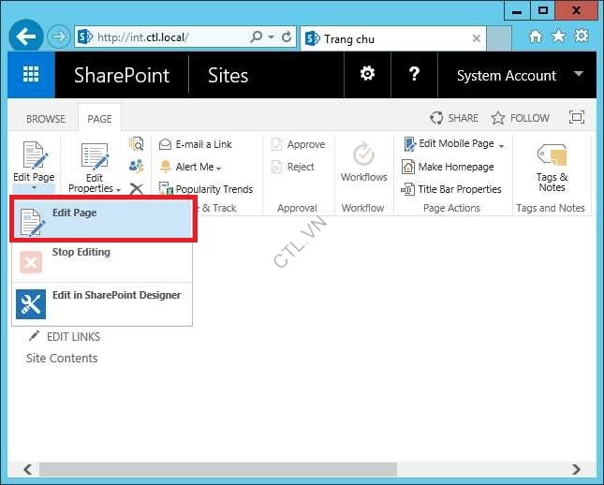
Task: Expand the Edit Mobile Page dropdown
Action: pos(454,144)
